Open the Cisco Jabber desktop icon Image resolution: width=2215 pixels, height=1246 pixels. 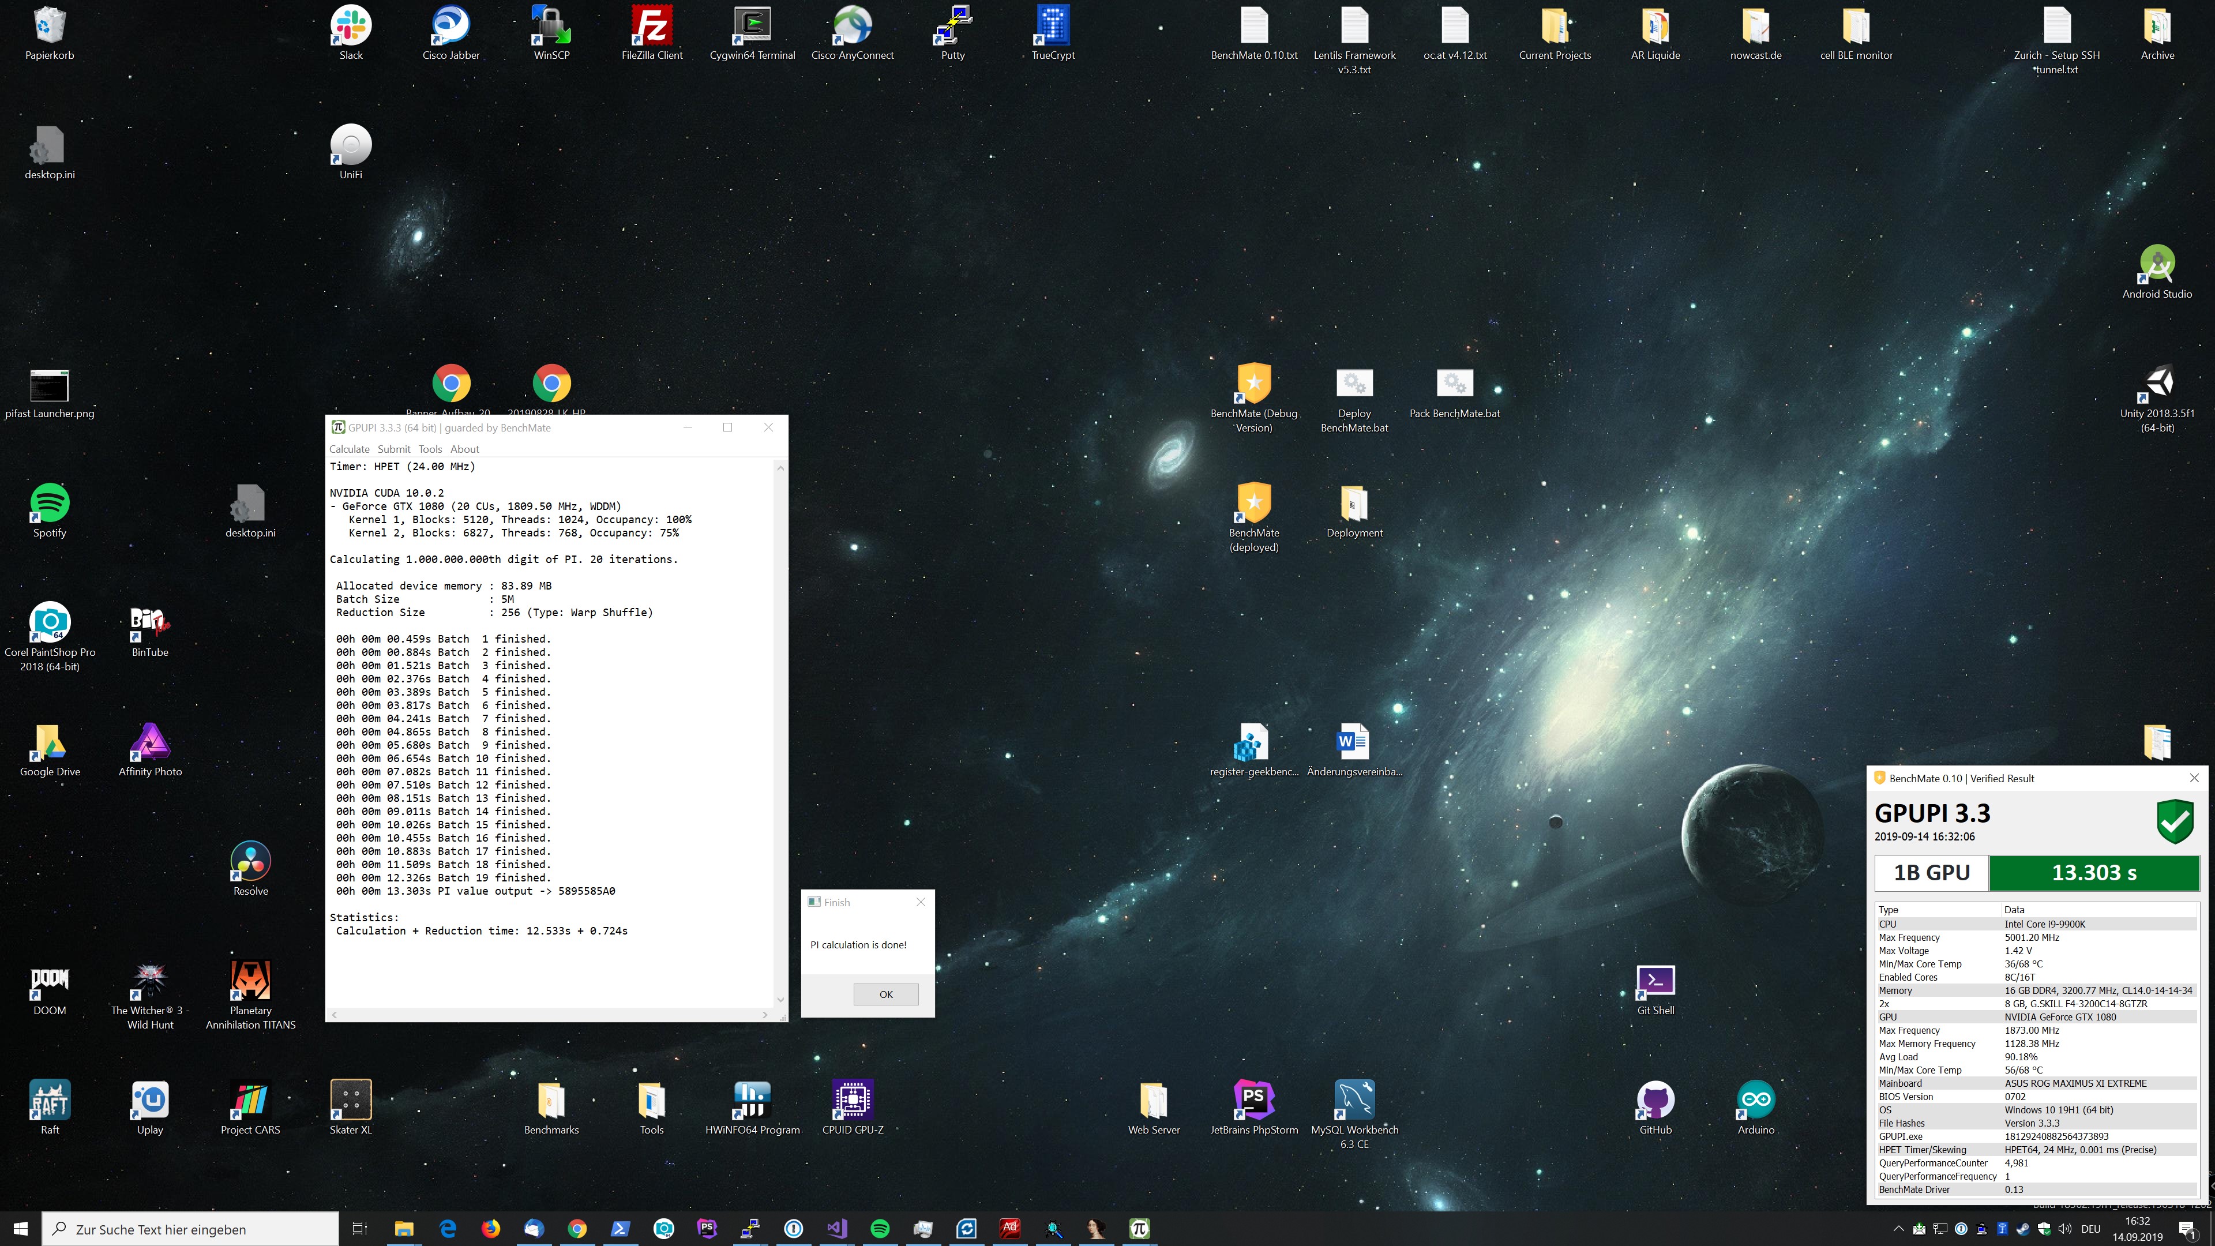coord(450,33)
